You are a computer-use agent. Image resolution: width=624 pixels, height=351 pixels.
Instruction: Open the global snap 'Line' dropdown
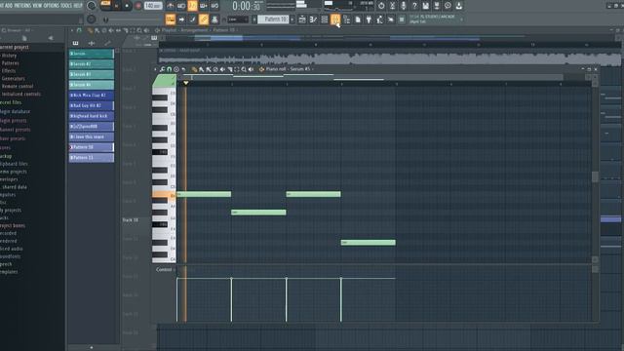238,19
